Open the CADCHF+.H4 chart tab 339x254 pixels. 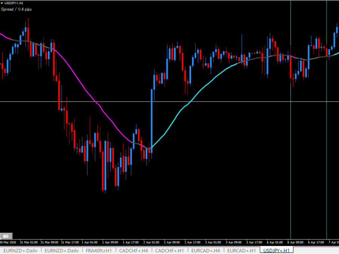[133, 250]
